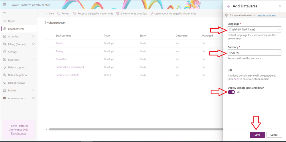This screenshot has height=142, width=286.
Task: Open more options for Rachel environment
Action: (x=96, y=43)
